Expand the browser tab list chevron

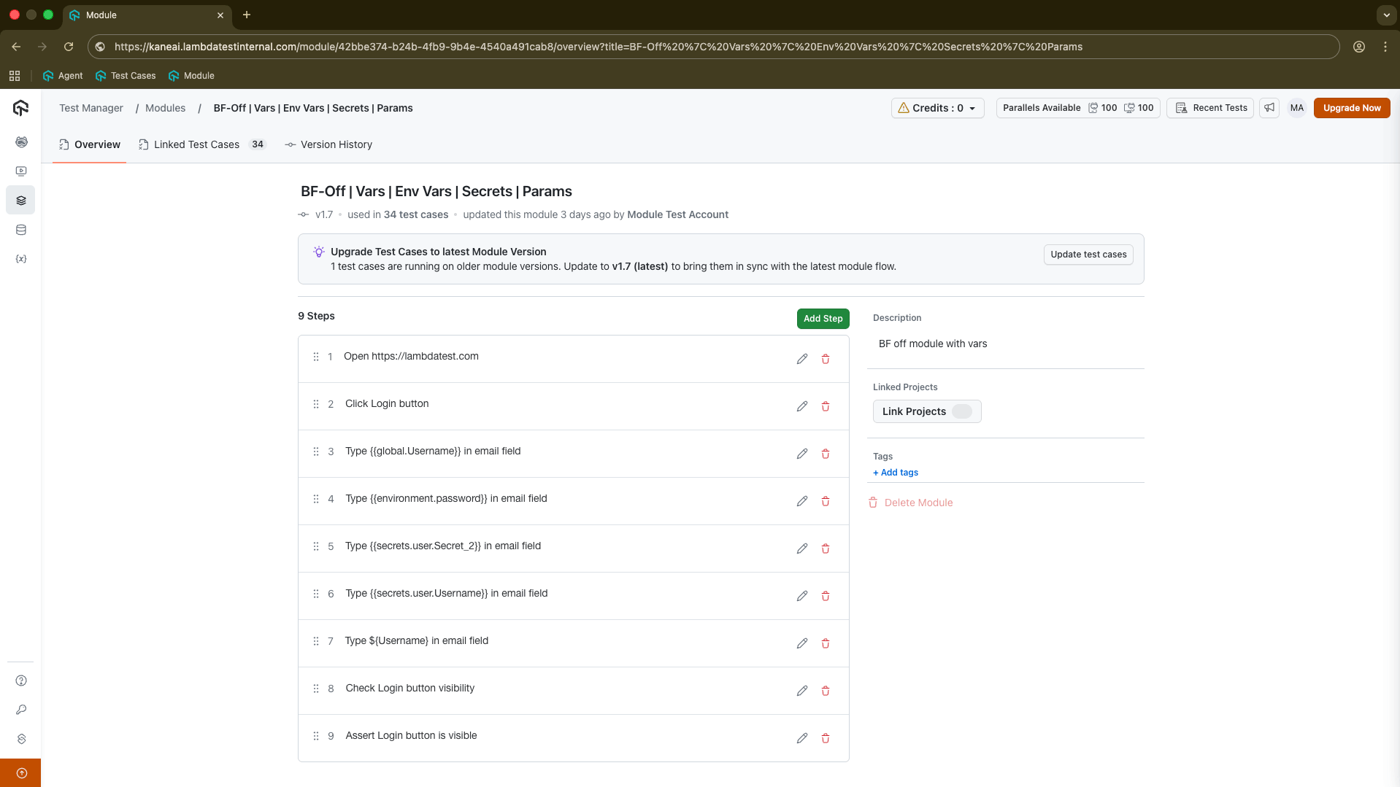tap(1386, 15)
